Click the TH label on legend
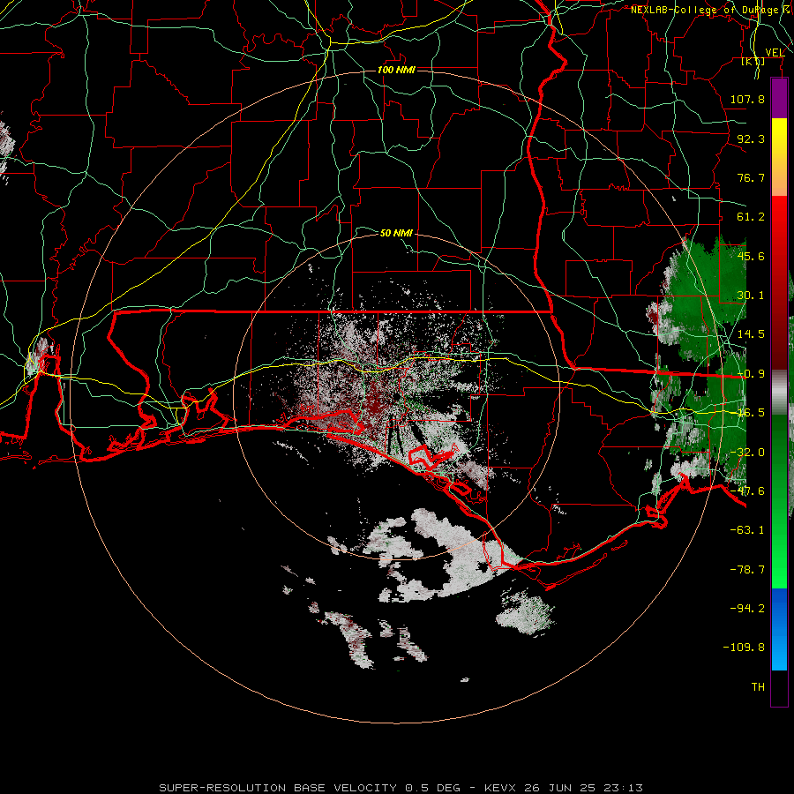This screenshot has height=794, width=794. point(758,686)
